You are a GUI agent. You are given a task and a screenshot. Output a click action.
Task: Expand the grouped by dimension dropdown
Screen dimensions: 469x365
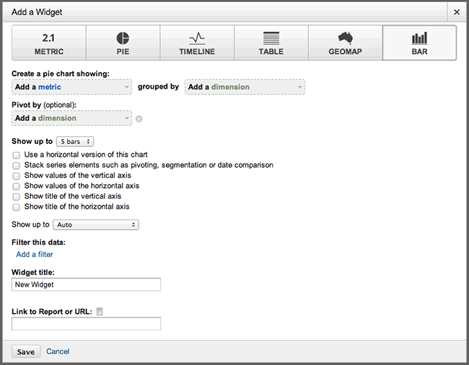click(x=245, y=87)
